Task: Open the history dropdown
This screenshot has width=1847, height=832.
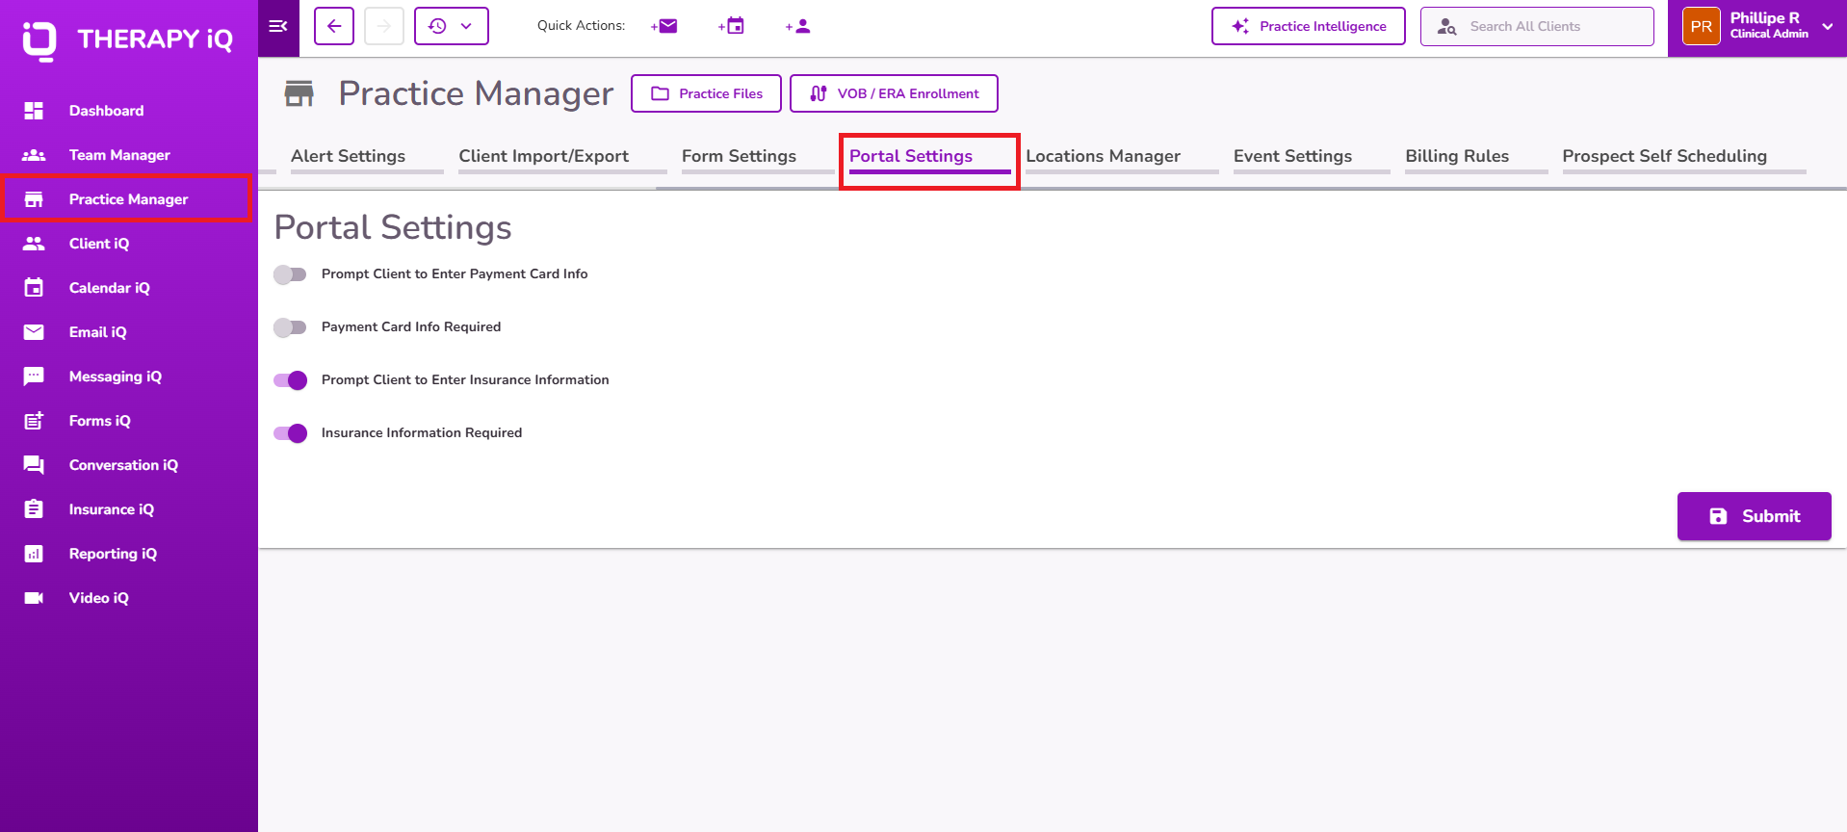Action: [452, 26]
